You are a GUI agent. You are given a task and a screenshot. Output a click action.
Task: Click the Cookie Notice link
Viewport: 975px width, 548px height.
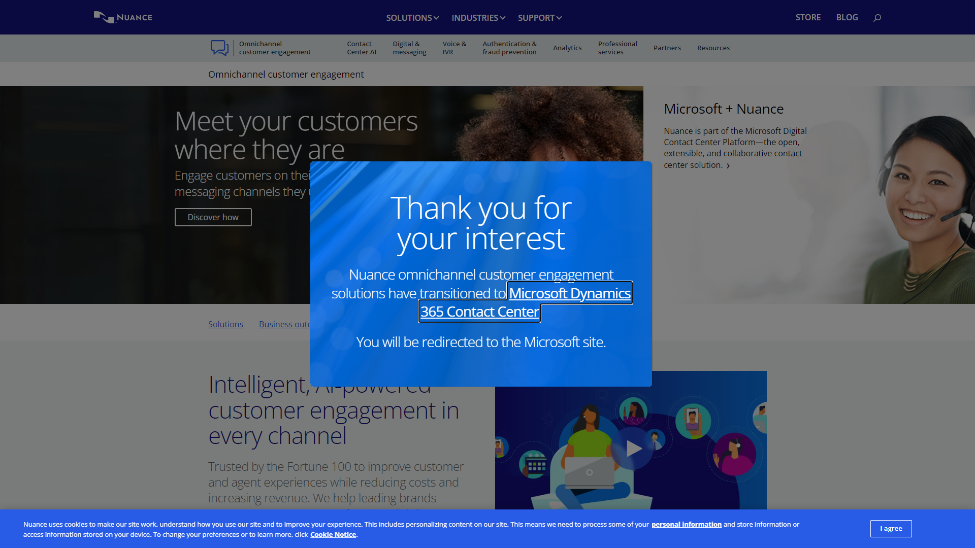coord(333,534)
